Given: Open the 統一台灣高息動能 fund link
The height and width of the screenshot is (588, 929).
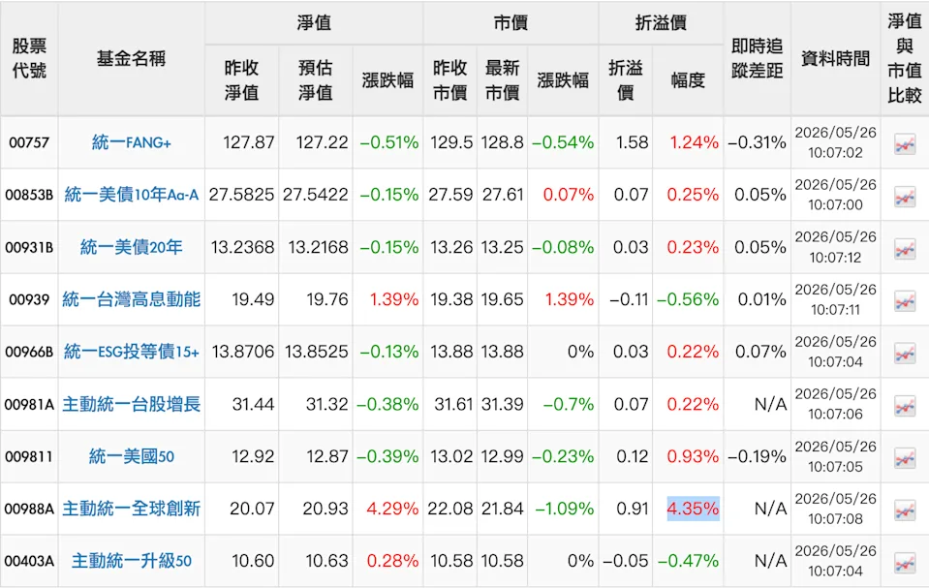Looking at the screenshot, I should [x=132, y=299].
